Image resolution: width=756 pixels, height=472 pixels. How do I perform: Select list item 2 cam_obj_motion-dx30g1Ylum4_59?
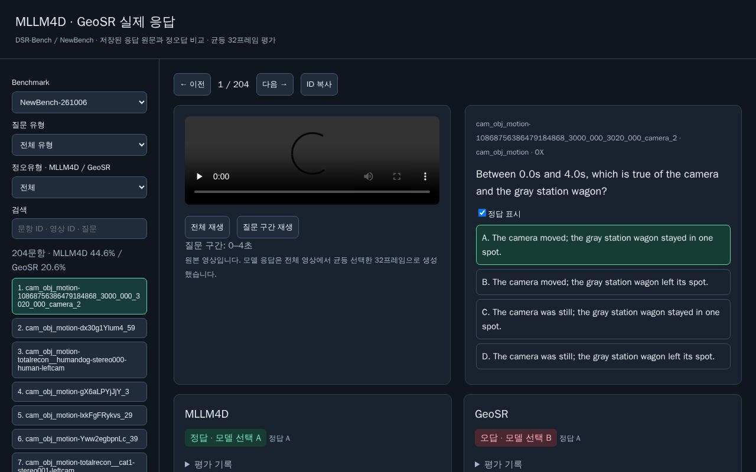[x=79, y=328]
